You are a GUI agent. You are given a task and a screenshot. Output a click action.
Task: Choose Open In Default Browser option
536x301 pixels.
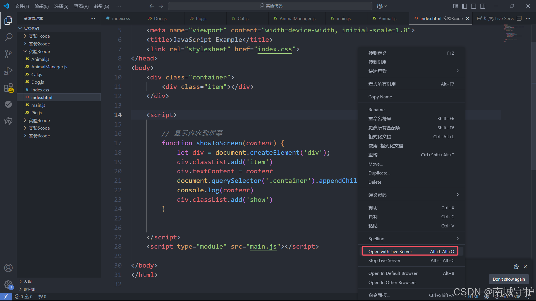tap(393, 273)
